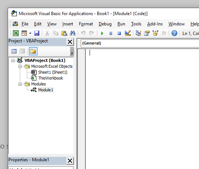Select VBAProject (Book1) in tree
This screenshot has height=169, width=199.
(45, 60)
